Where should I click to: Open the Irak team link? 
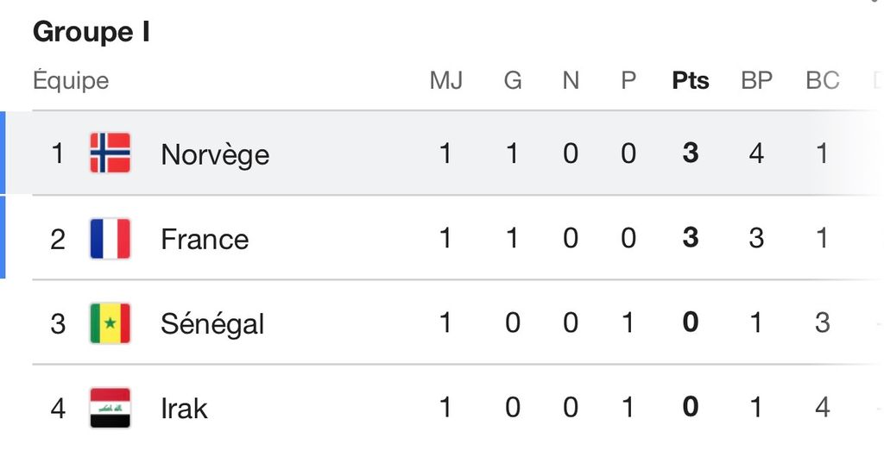pos(184,408)
